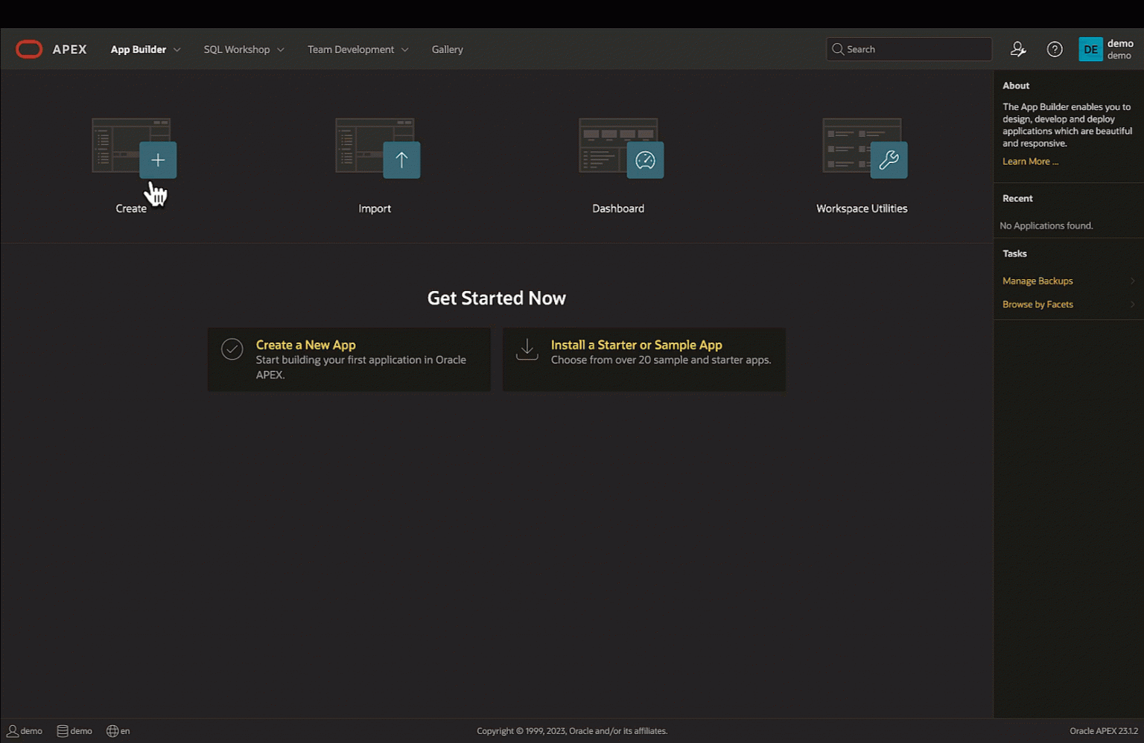The height and width of the screenshot is (743, 1144).
Task: Open the App Builder menu item
Action: 139,49
